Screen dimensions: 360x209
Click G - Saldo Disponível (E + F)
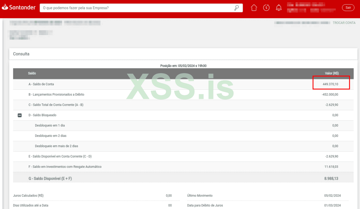(x=50, y=179)
